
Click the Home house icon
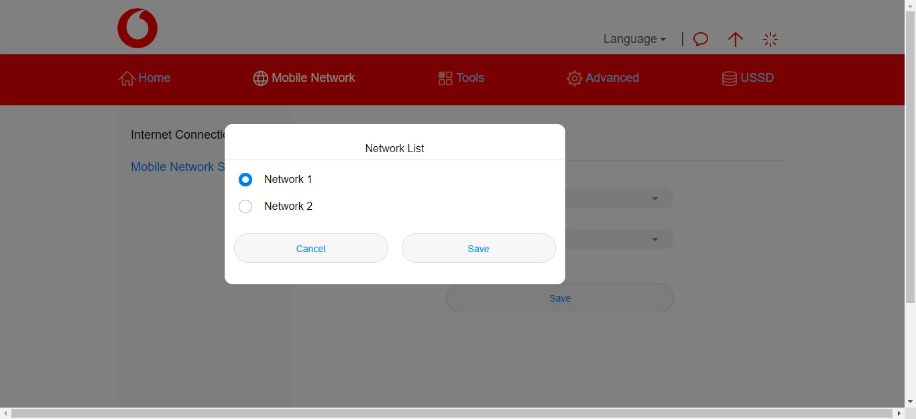tap(127, 78)
